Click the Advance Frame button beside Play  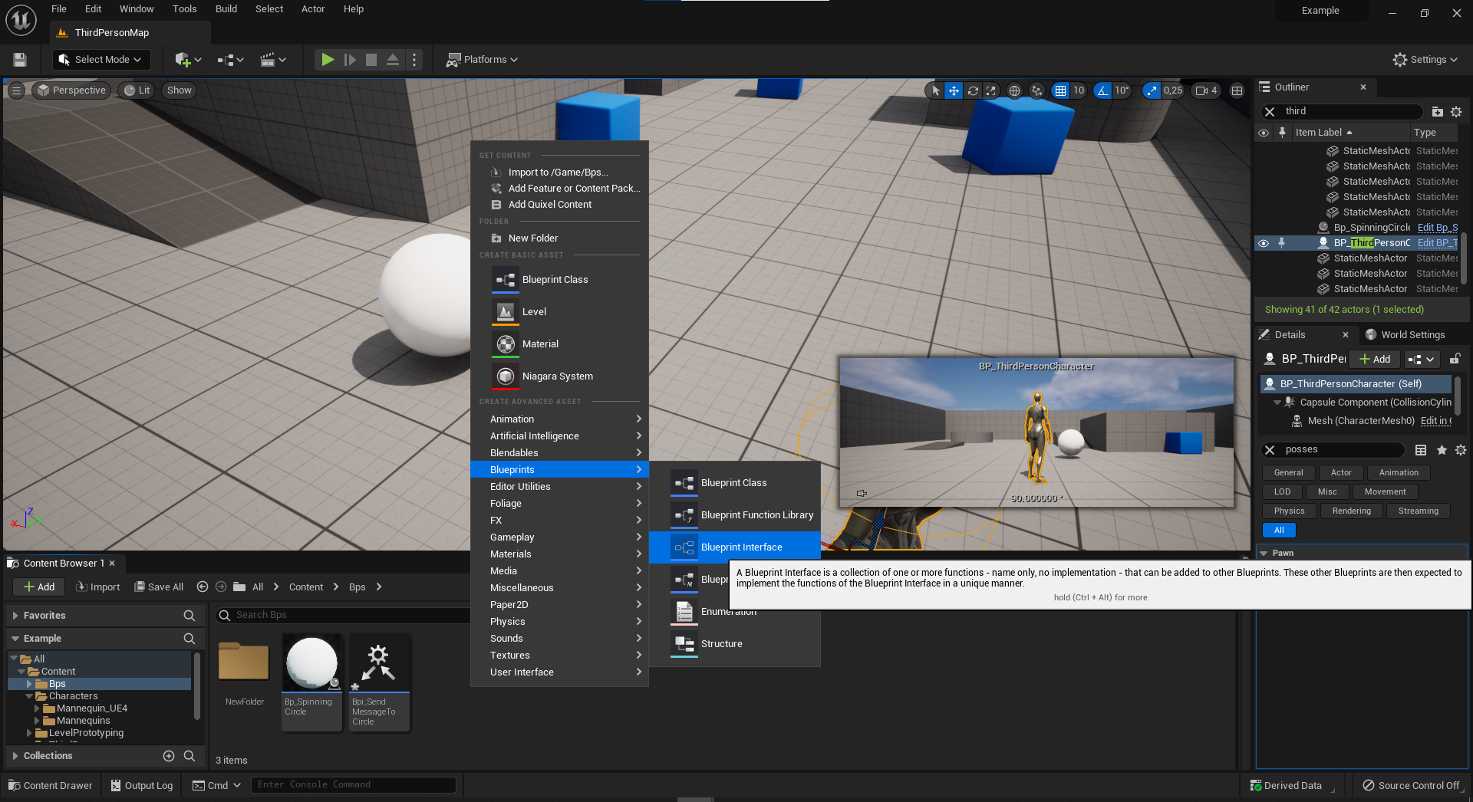(x=350, y=60)
